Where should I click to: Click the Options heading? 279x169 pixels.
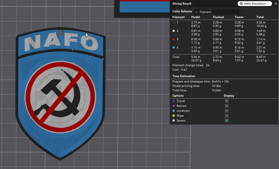point(178,96)
